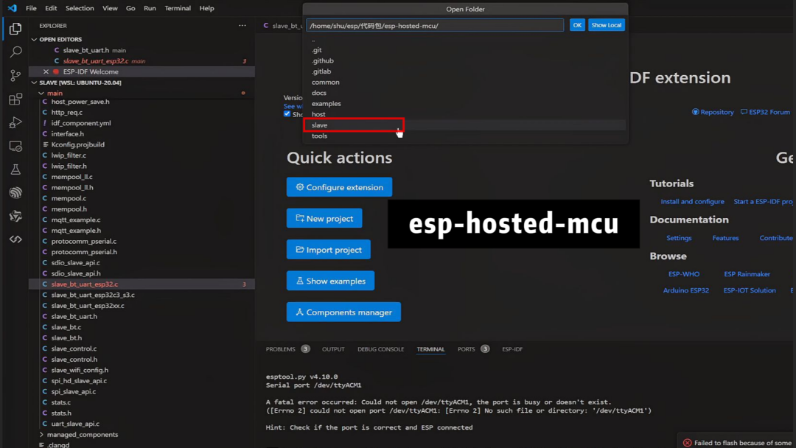Screen dimensions: 796x448
Task: Open the Explorer view in the activity bar
Action: 15,29
